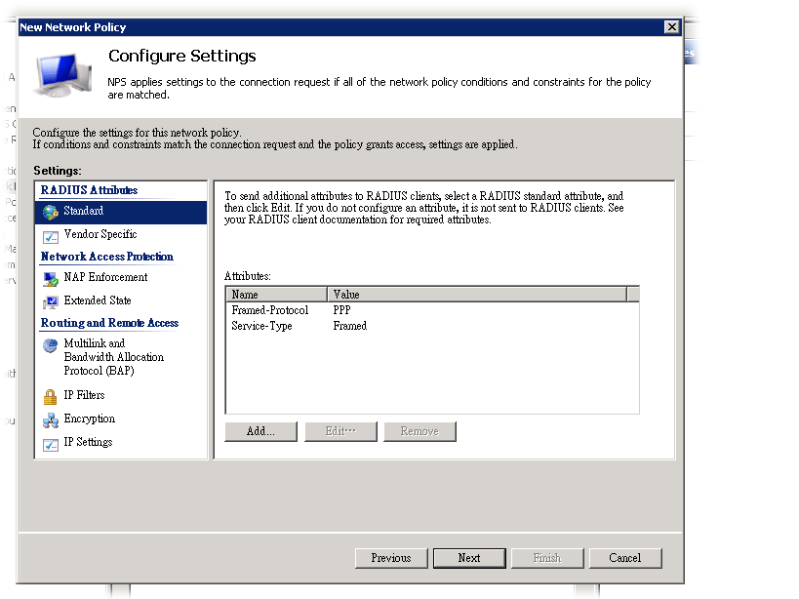This screenshot has height=599, width=799.
Task: Click the Multilink and BAP icon
Action: coord(51,345)
